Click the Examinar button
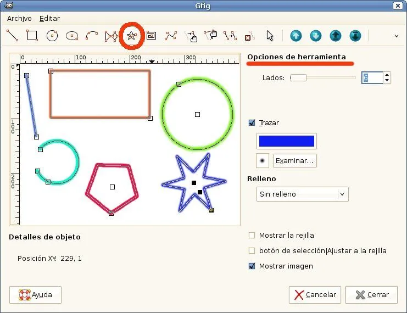 [294, 161]
